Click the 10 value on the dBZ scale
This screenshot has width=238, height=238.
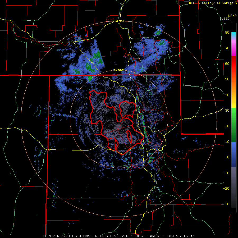tap(227, 142)
